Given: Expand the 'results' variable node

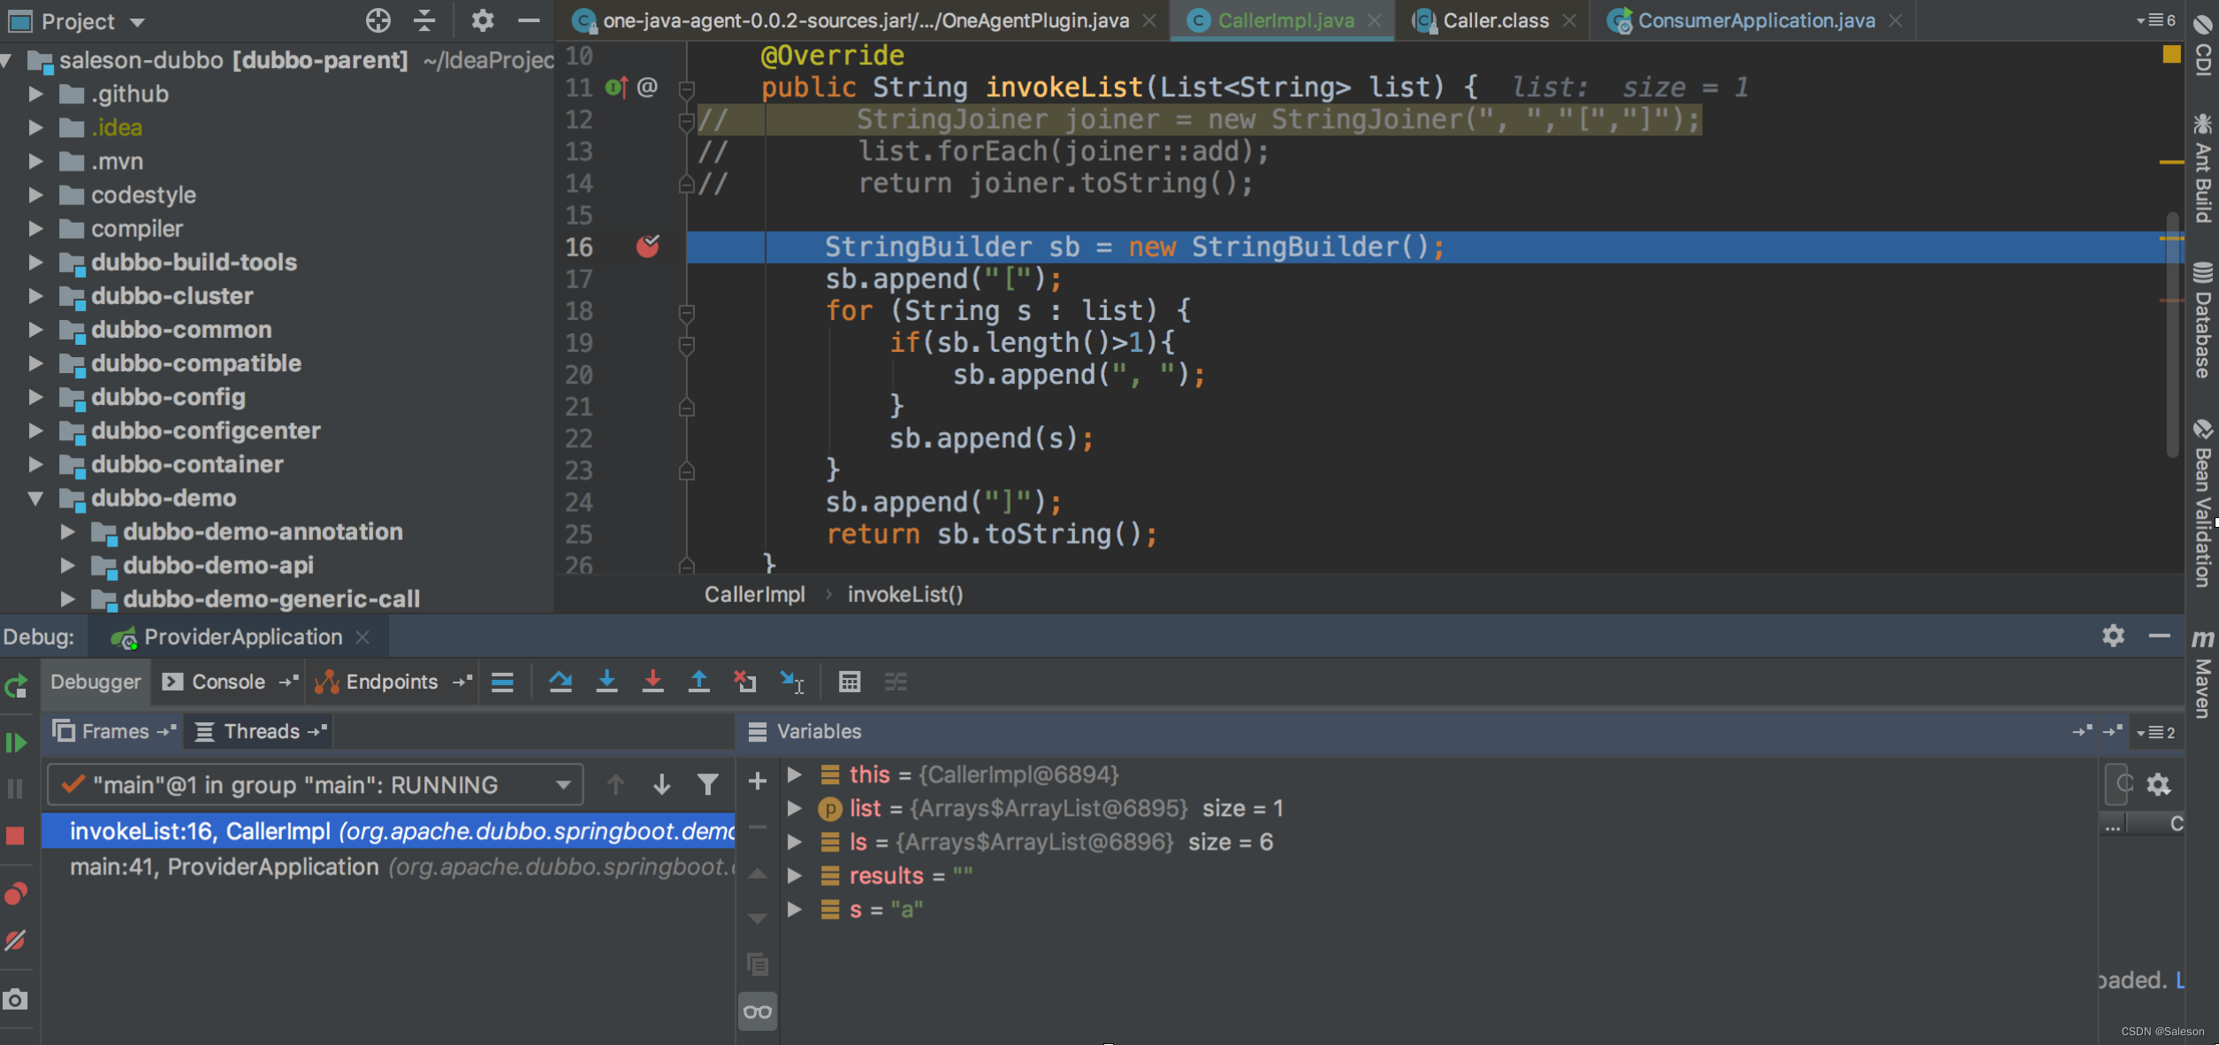Looking at the screenshot, I should (795, 875).
